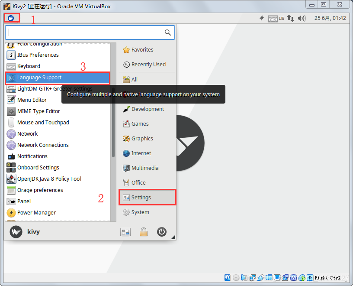
Task: Open the Network entry
Action: (x=58, y=134)
